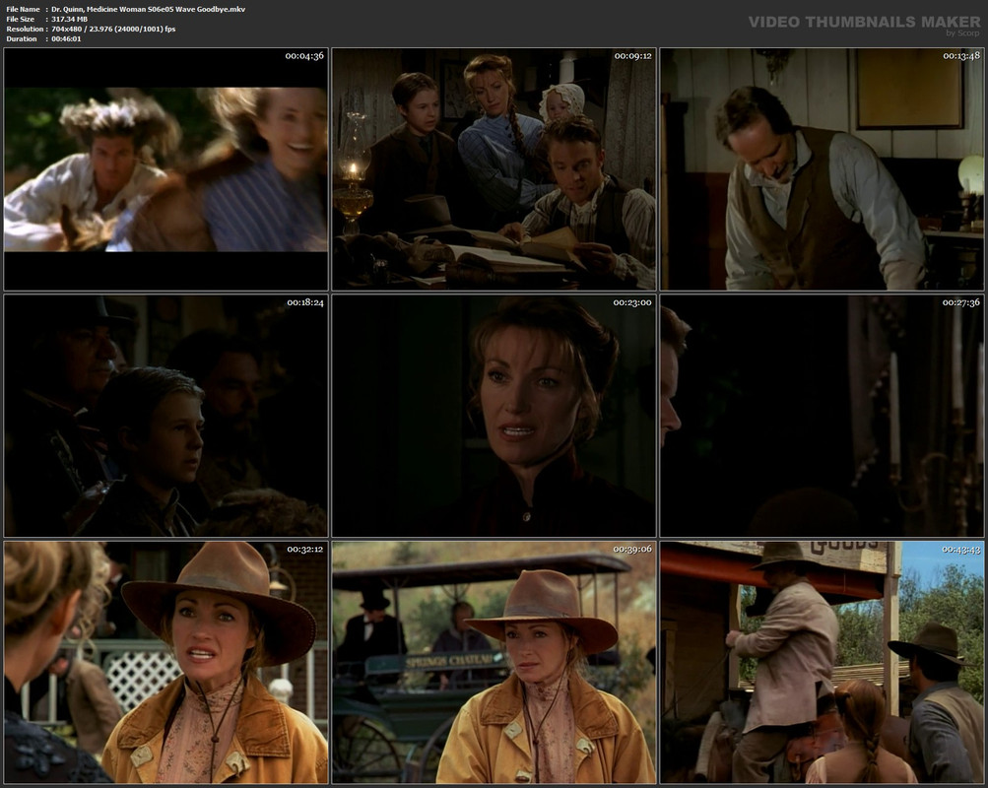Image resolution: width=988 pixels, height=788 pixels.
Task: Select the thumbnail at timestamp 00:32:12
Action: click(x=165, y=662)
